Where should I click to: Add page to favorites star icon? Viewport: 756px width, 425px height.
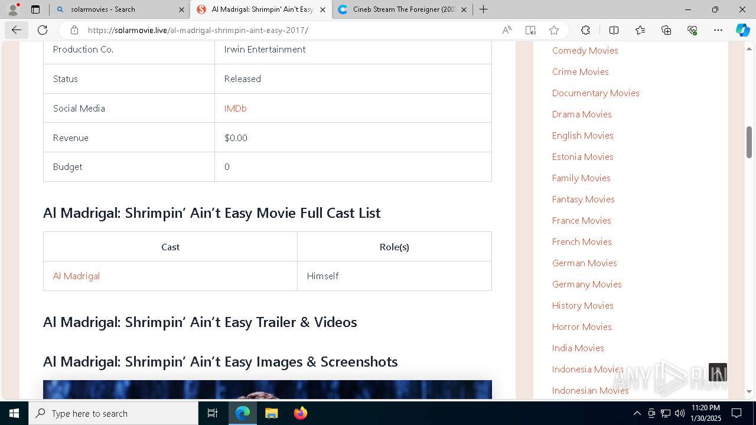click(x=554, y=30)
